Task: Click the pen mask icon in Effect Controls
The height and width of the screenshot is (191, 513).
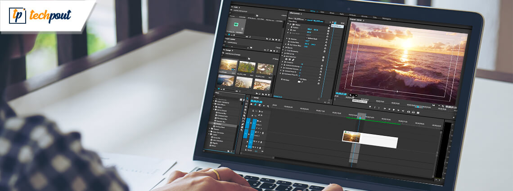Action: point(293,60)
